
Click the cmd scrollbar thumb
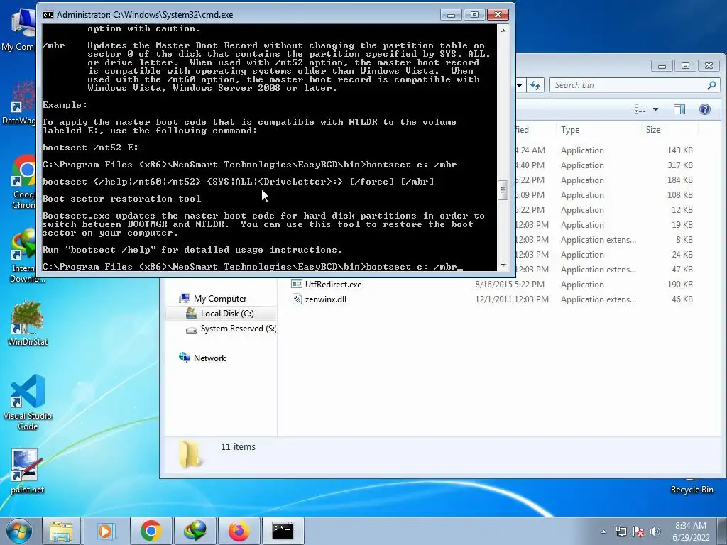coord(503,190)
